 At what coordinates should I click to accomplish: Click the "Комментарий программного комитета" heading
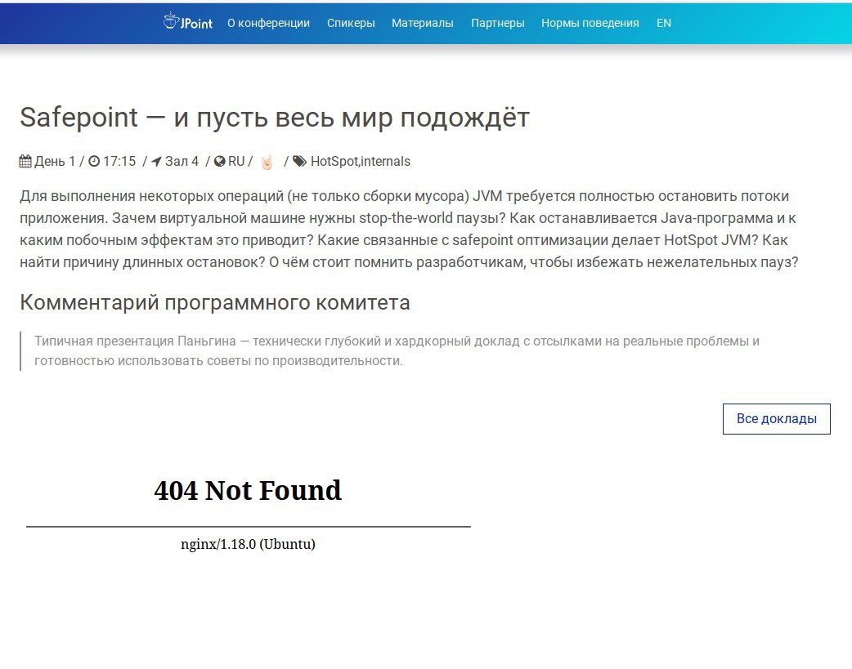coord(214,302)
